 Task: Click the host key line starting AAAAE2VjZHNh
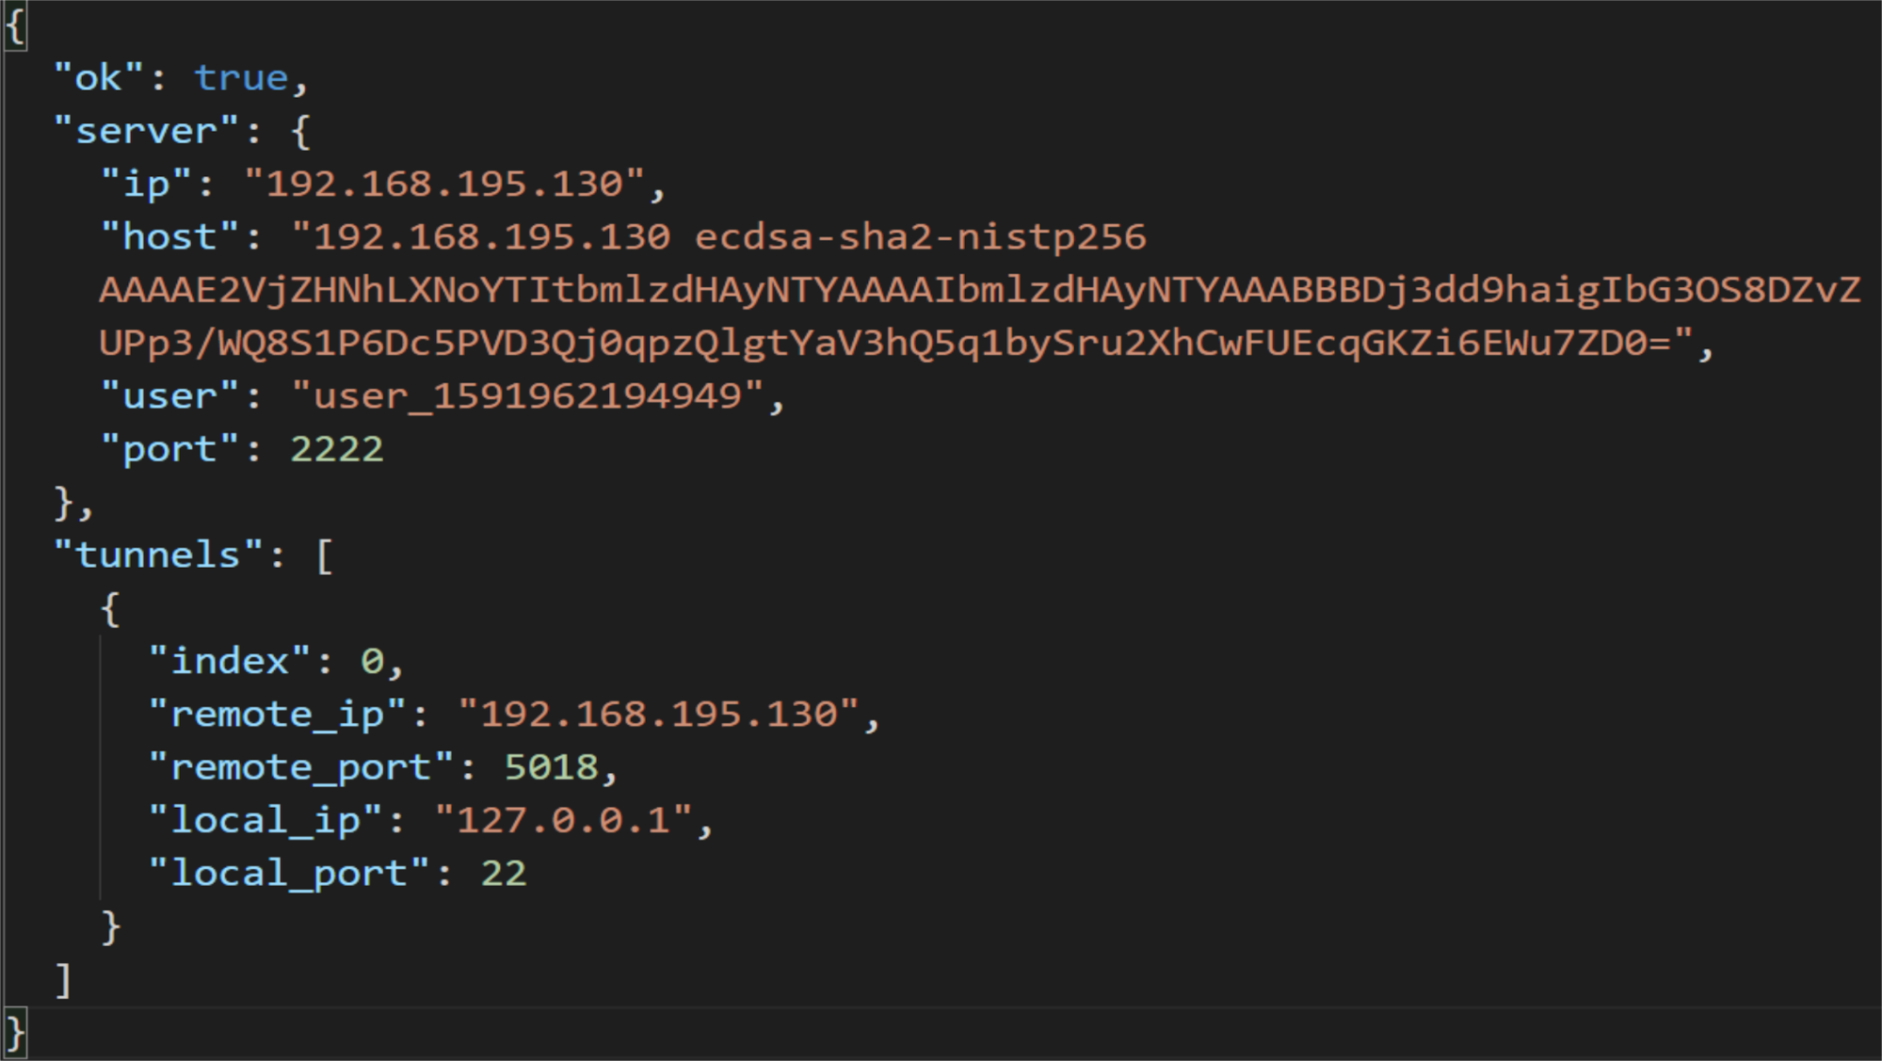pyautogui.click(x=979, y=290)
